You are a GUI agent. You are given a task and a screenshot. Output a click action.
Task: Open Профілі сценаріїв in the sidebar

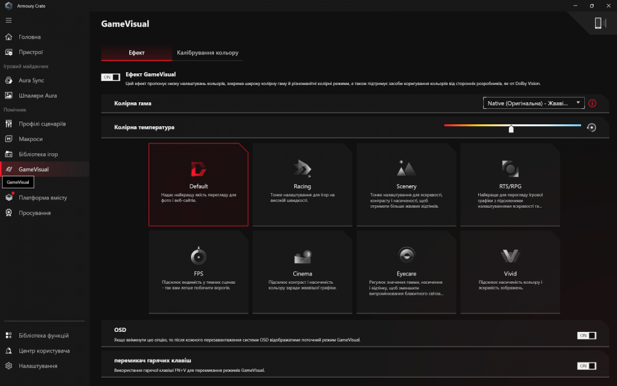click(x=44, y=124)
